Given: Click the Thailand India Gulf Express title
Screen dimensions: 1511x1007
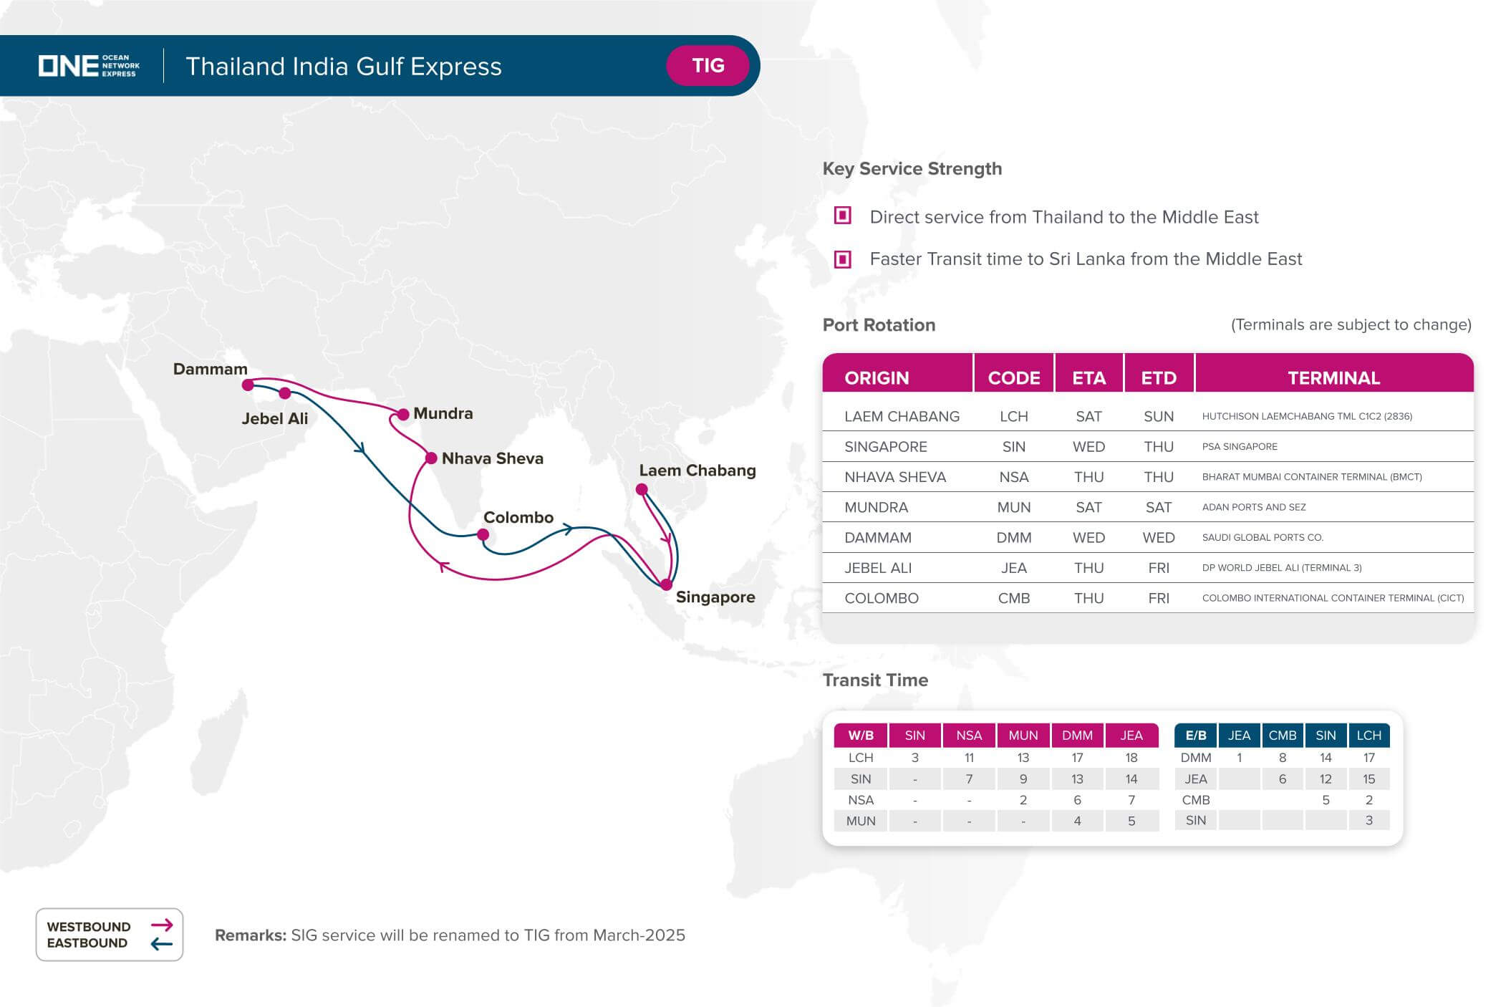Looking at the screenshot, I should 344,67.
